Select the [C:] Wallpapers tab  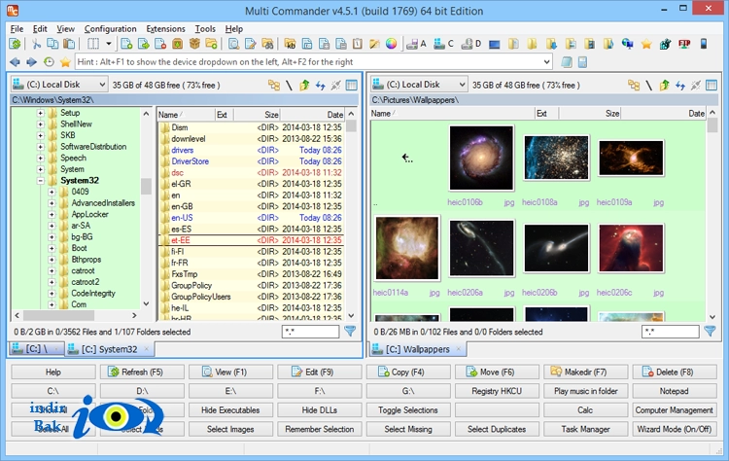pyautogui.click(x=418, y=349)
